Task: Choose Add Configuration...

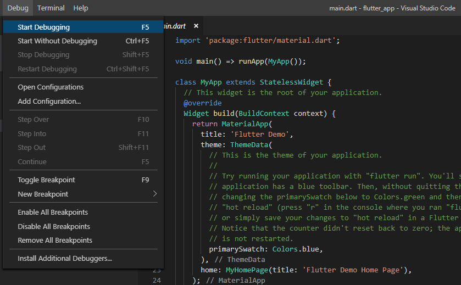Action: coord(83,102)
